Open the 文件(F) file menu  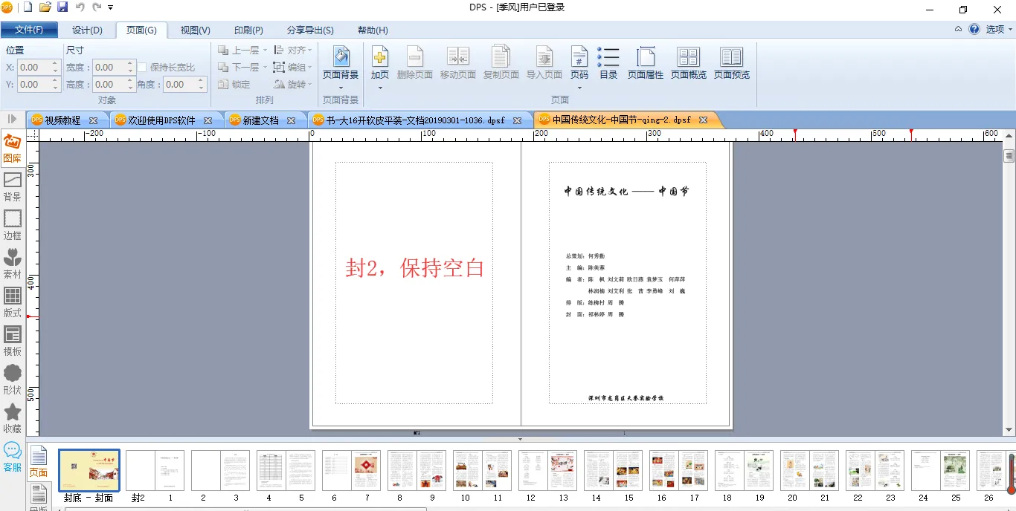29,30
